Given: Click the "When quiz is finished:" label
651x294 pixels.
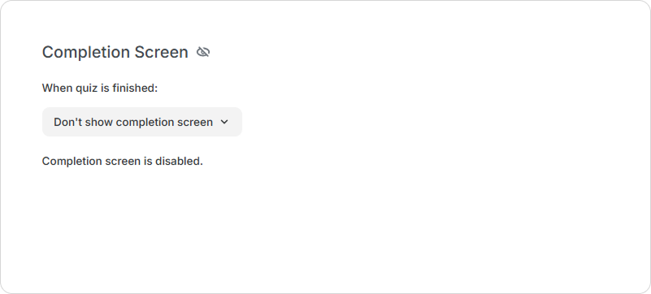Looking at the screenshot, I should [x=100, y=89].
